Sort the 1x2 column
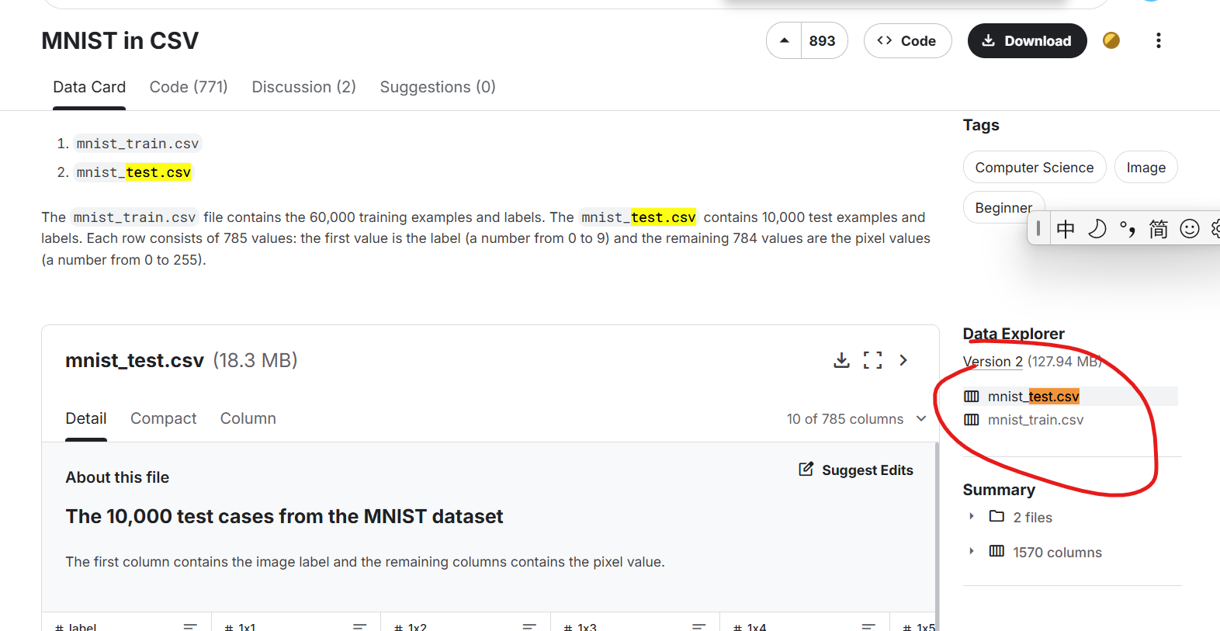The width and height of the screenshot is (1220, 631). pyautogui.click(x=530, y=626)
